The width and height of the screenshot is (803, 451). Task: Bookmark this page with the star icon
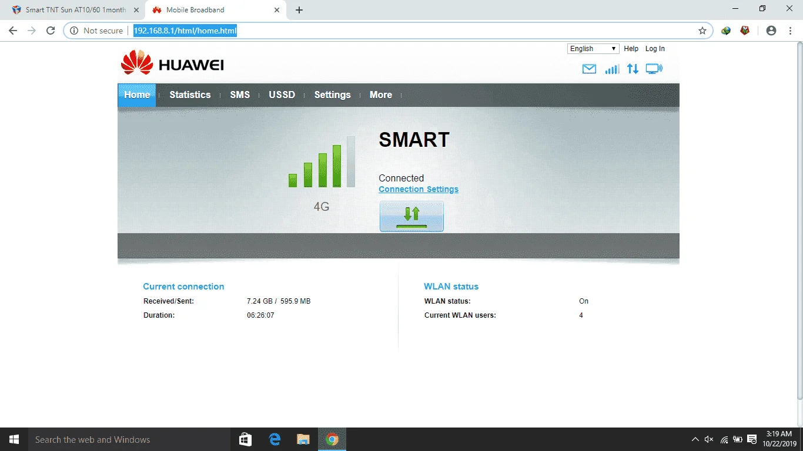(702, 31)
